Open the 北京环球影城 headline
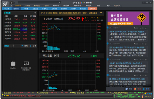This screenshot has height=99, width=154. click(128, 79)
